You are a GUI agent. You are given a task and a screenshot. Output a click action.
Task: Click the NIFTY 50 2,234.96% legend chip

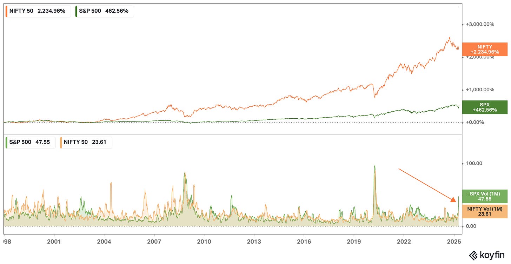pyautogui.click(x=38, y=11)
